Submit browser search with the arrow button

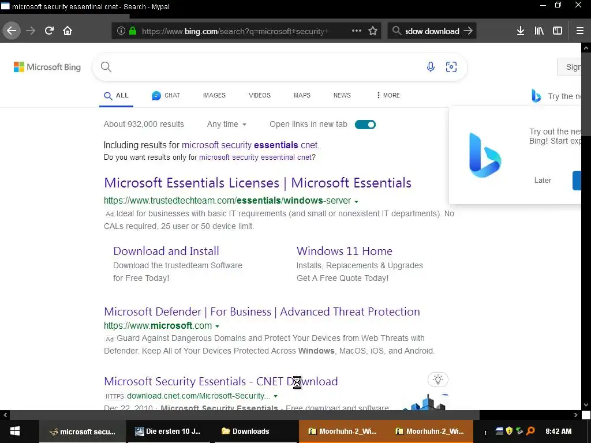point(467,31)
